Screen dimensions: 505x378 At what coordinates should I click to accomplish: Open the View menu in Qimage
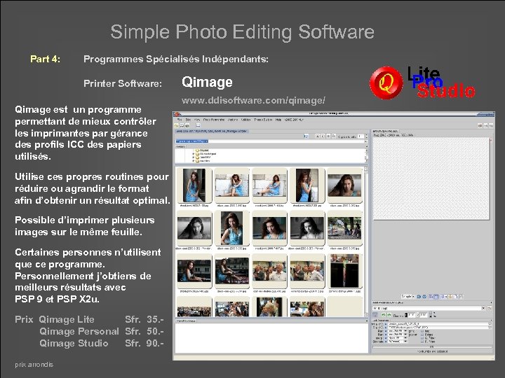(x=197, y=120)
